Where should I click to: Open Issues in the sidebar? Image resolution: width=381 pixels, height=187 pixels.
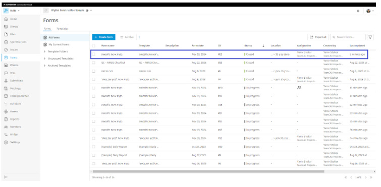pyautogui.click(x=14, y=50)
